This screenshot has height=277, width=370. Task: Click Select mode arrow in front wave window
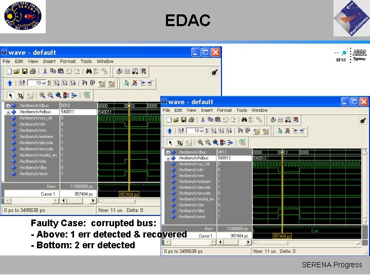[170, 143]
